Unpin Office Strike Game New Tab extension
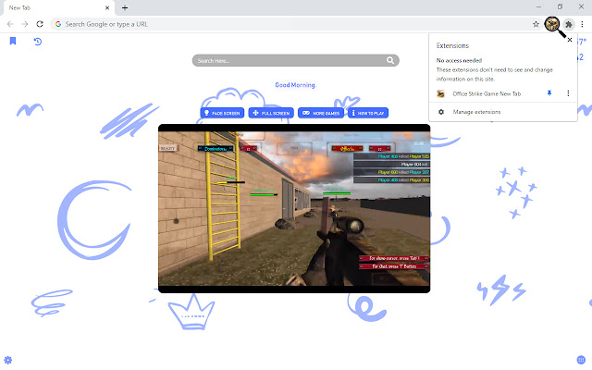 549,93
